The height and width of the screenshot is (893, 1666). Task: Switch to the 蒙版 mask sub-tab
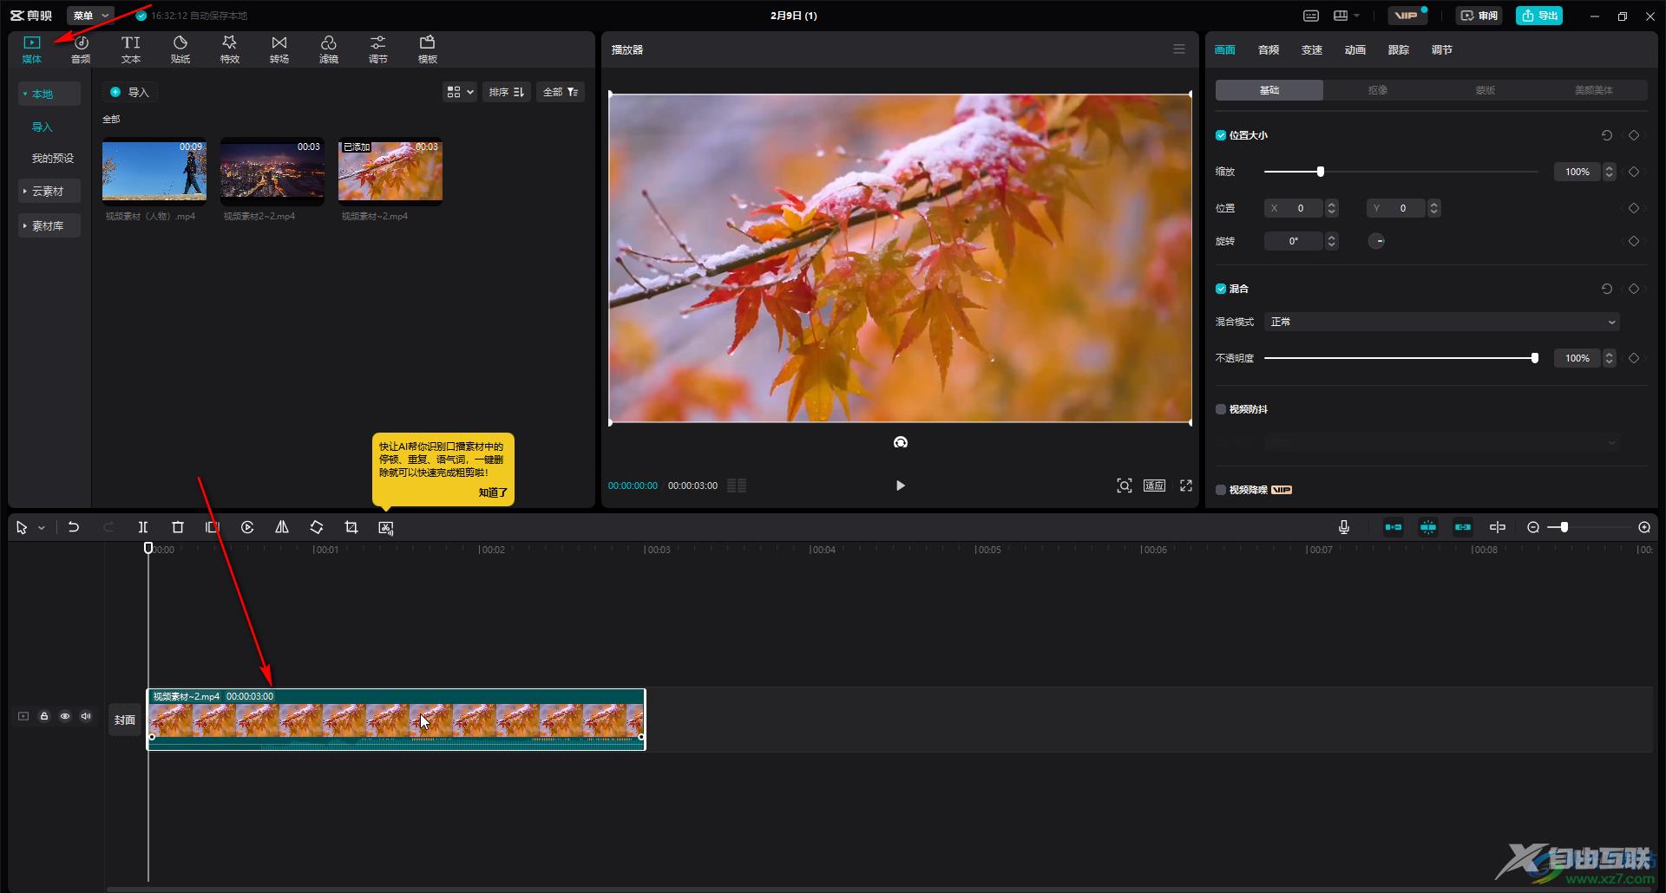[1485, 90]
